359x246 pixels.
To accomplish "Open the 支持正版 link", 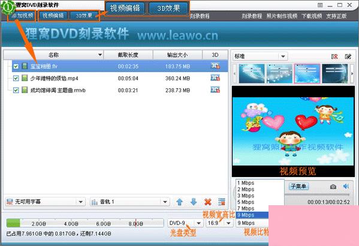I will pyautogui.click(x=336, y=16).
